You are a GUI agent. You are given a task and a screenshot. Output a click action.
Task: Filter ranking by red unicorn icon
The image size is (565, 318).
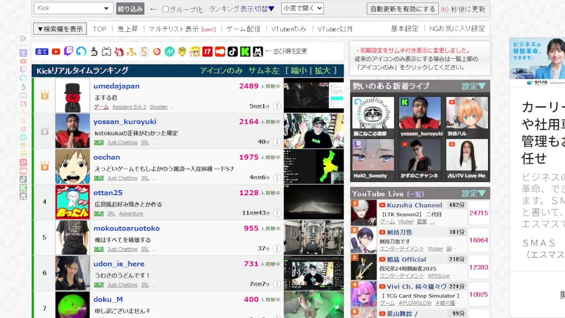119,52
